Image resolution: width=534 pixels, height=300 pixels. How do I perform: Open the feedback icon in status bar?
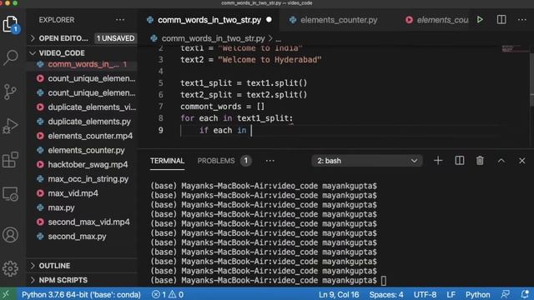pos(506,294)
